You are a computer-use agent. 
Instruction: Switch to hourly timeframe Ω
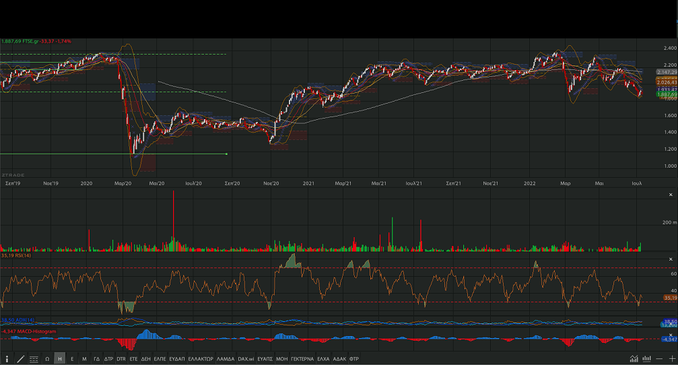pyautogui.click(x=48, y=359)
